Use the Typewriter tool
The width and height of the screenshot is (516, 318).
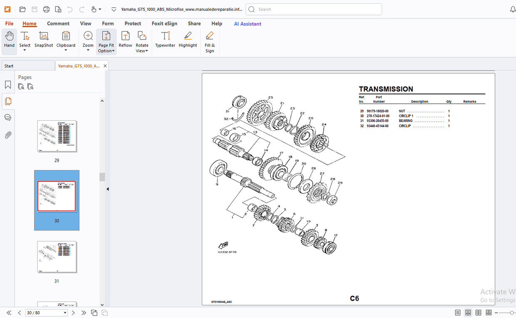click(165, 40)
